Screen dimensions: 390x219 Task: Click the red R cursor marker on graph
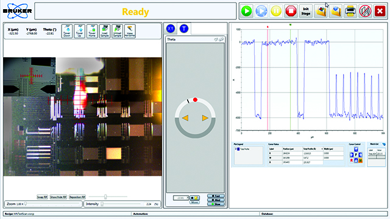point(268,27)
